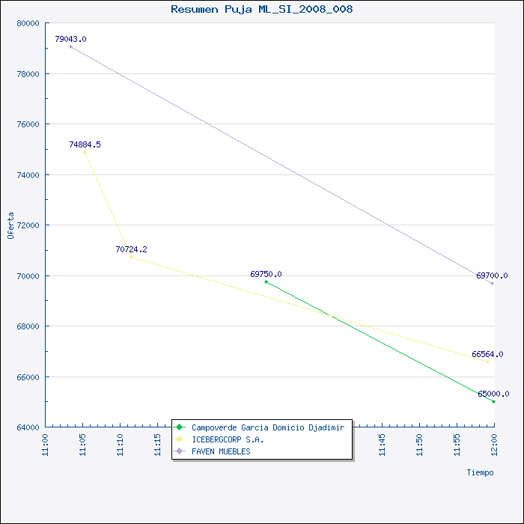524x524 pixels.
Task: Click the 11:45 time axis label
Action: pyautogui.click(x=382, y=445)
